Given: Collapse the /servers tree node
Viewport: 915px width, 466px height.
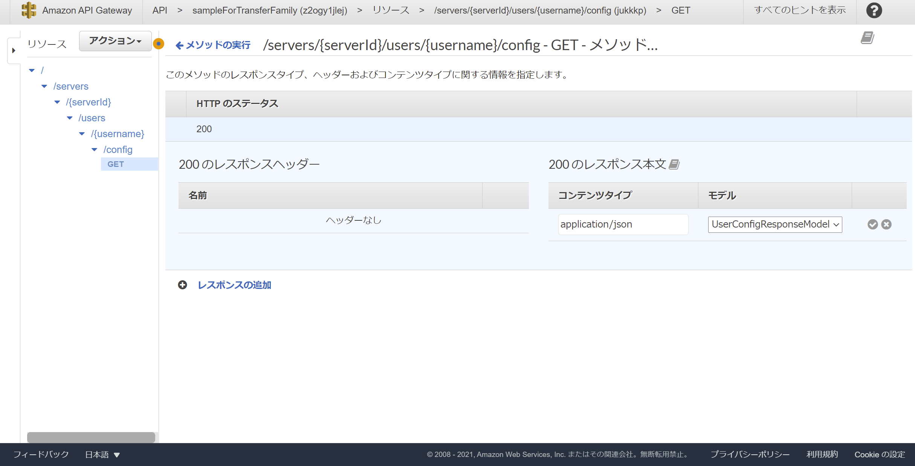Looking at the screenshot, I should pos(44,86).
